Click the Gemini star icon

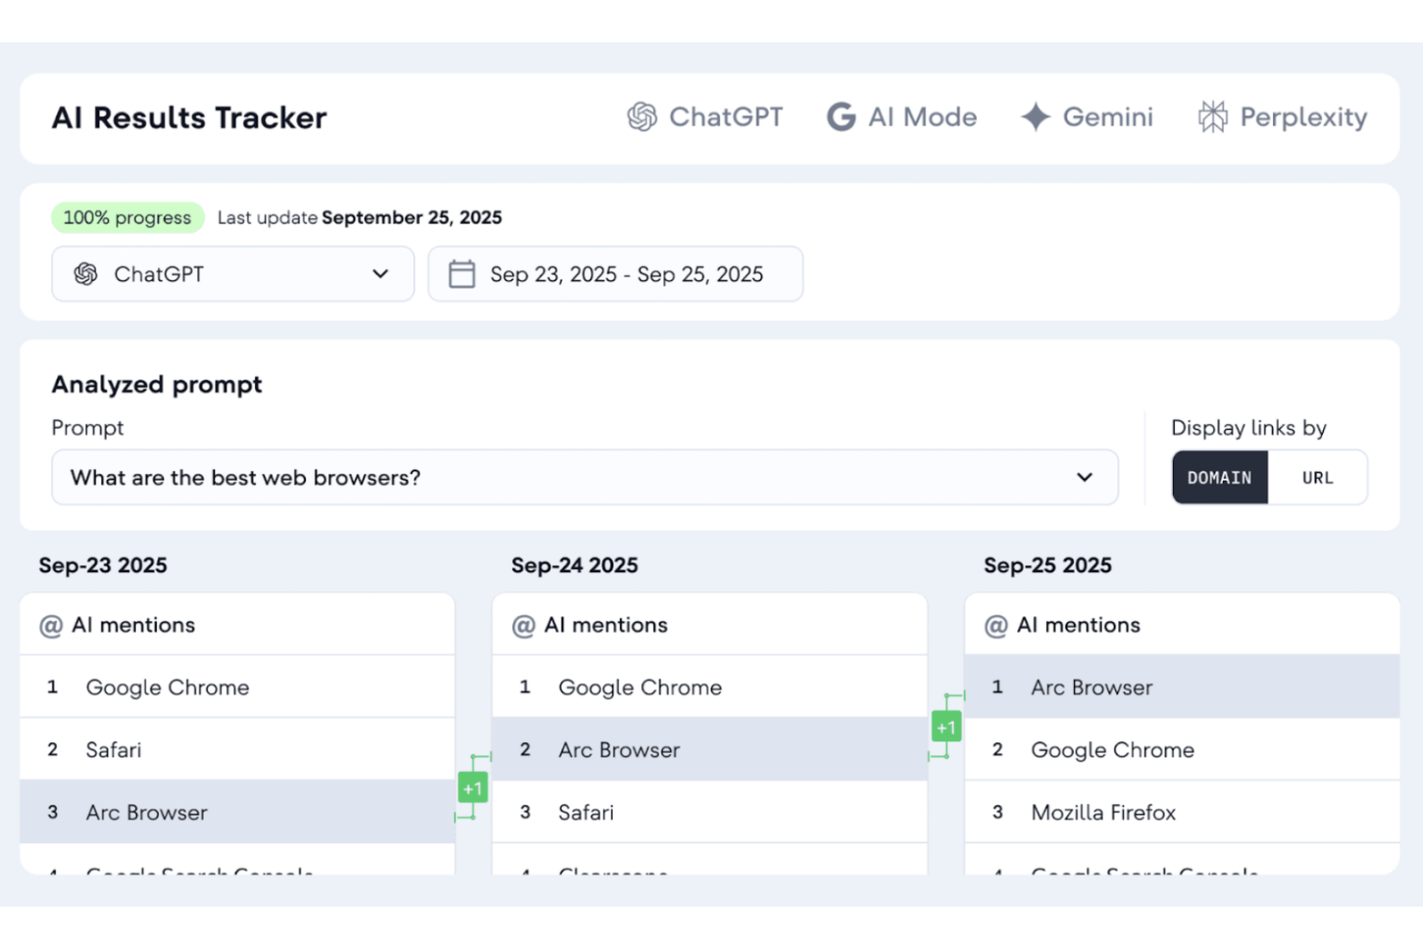1035,116
